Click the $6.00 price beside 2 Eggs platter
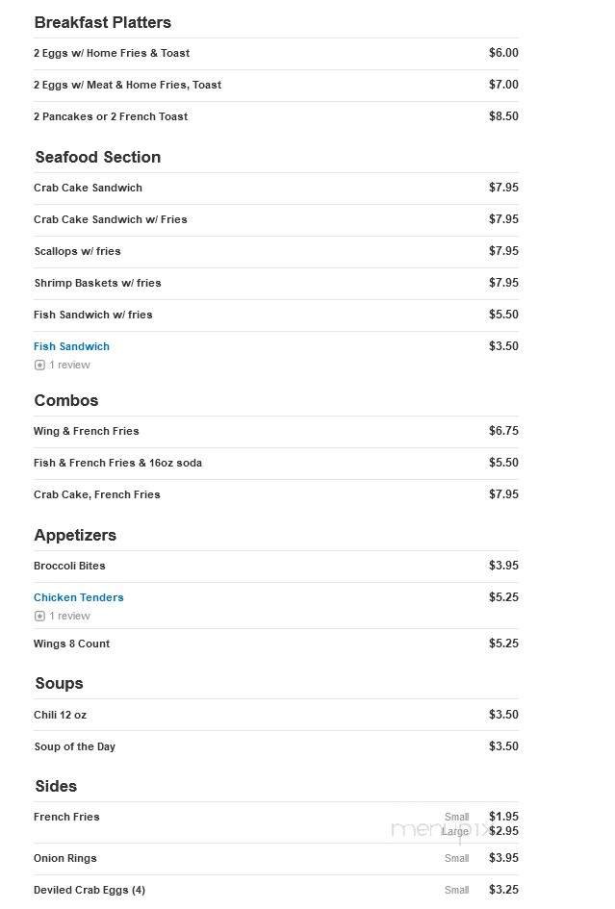615x909 pixels. pos(503,53)
